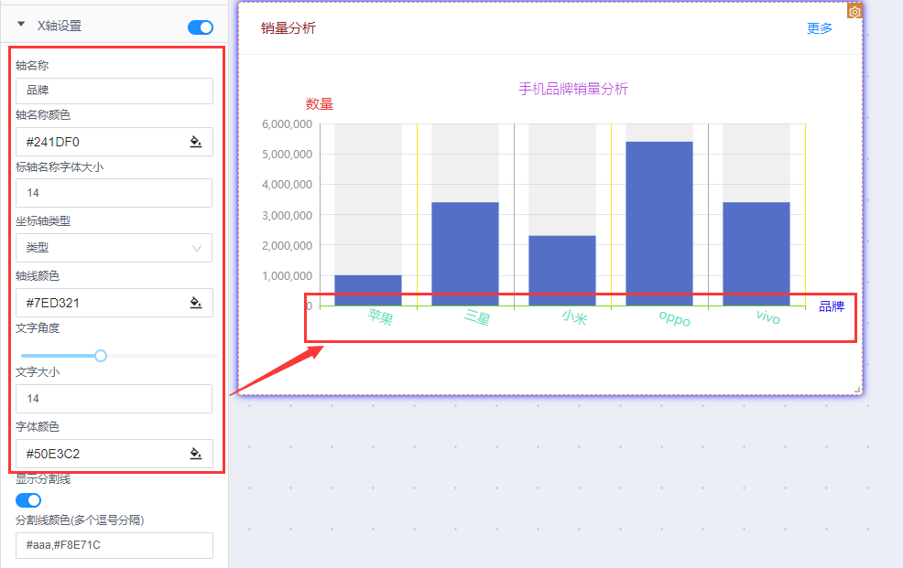
Task: Click the oppo bar in the chart
Action: pos(659,224)
